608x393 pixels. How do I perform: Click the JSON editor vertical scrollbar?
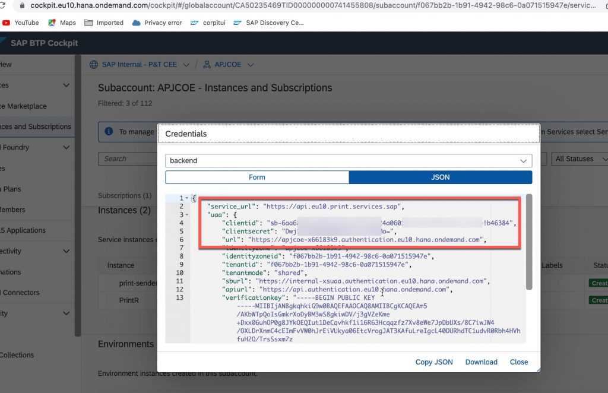point(529,242)
